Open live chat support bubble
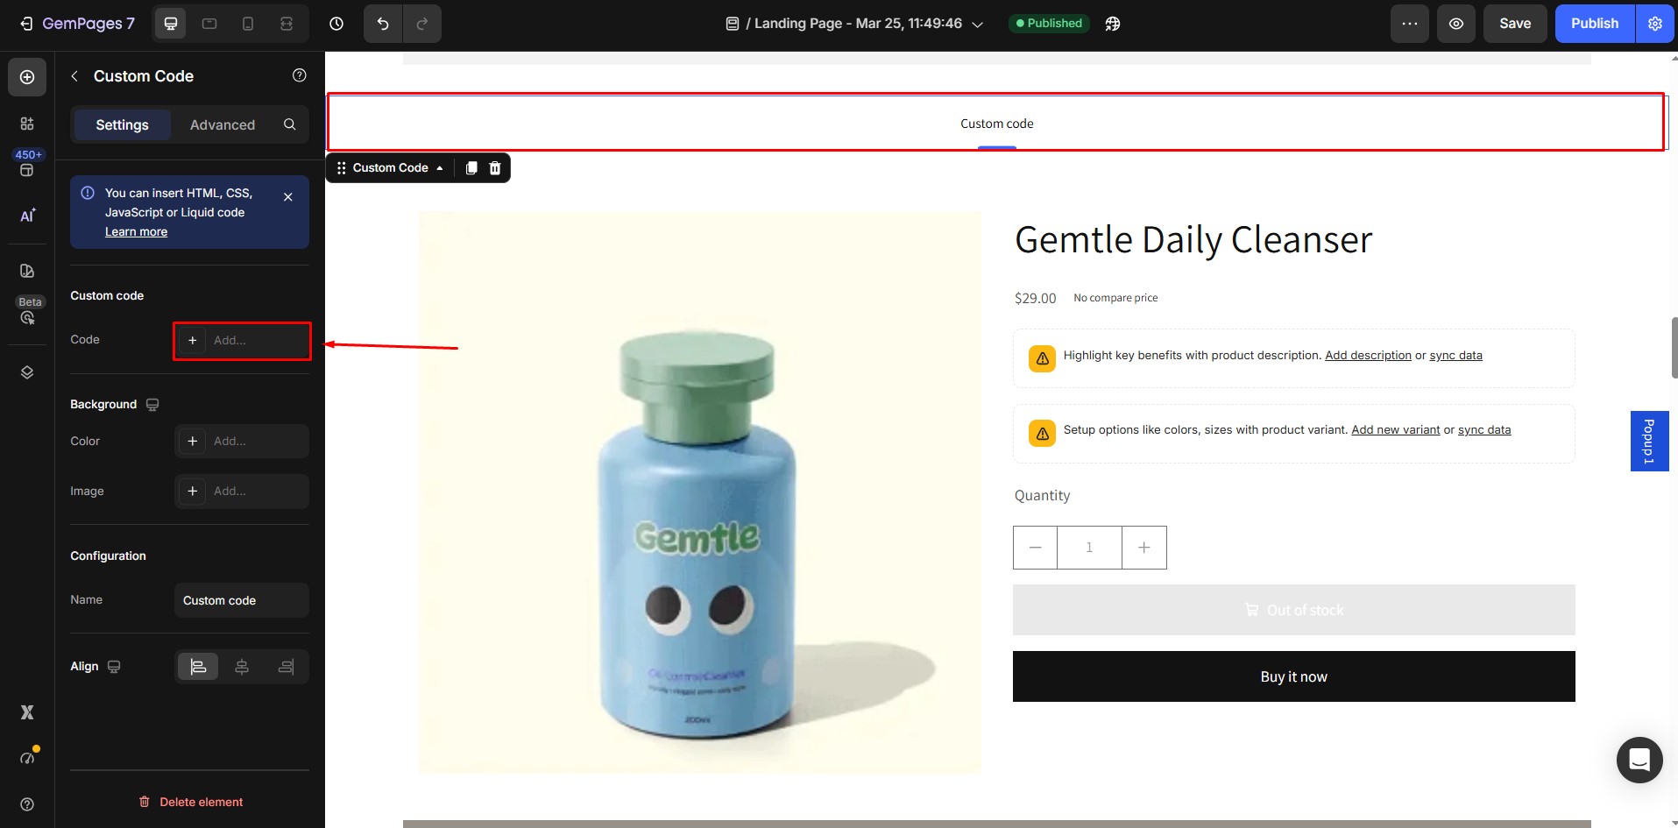This screenshot has height=828, width=1678. [1639, 760]
